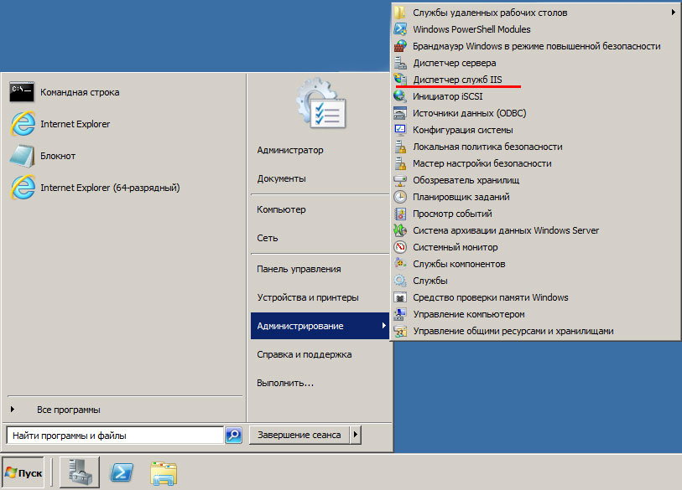Image resolution: width=682 pixels, height=490 pixels.
Task: Click the Найти программы и файлы search field
Action: (114, 436)
